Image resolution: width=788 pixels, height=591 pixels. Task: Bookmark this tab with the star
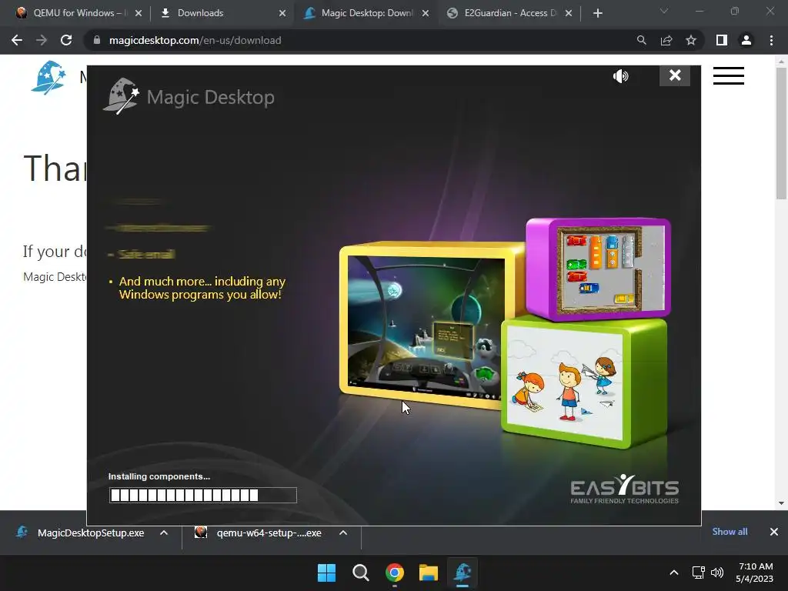pyautogui.click(x=691, y=40)
